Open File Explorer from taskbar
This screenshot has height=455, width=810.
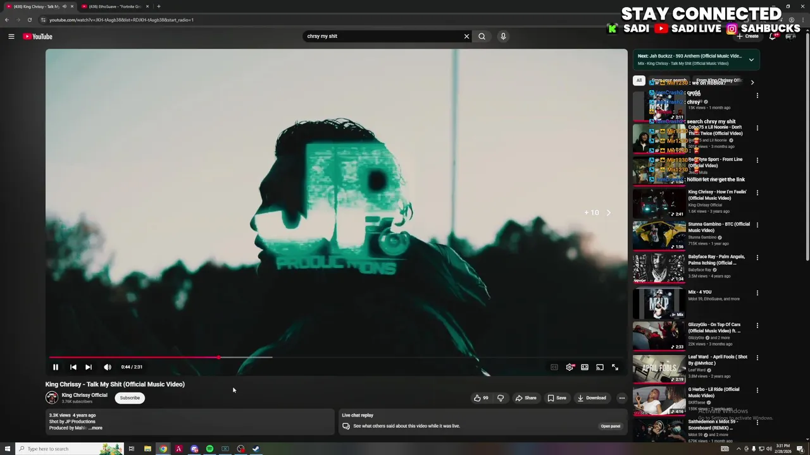[x=147, y=449]
